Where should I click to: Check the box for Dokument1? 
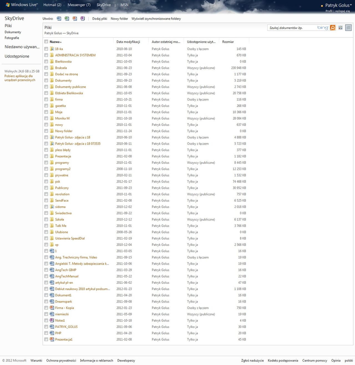[x=46, y=295]
